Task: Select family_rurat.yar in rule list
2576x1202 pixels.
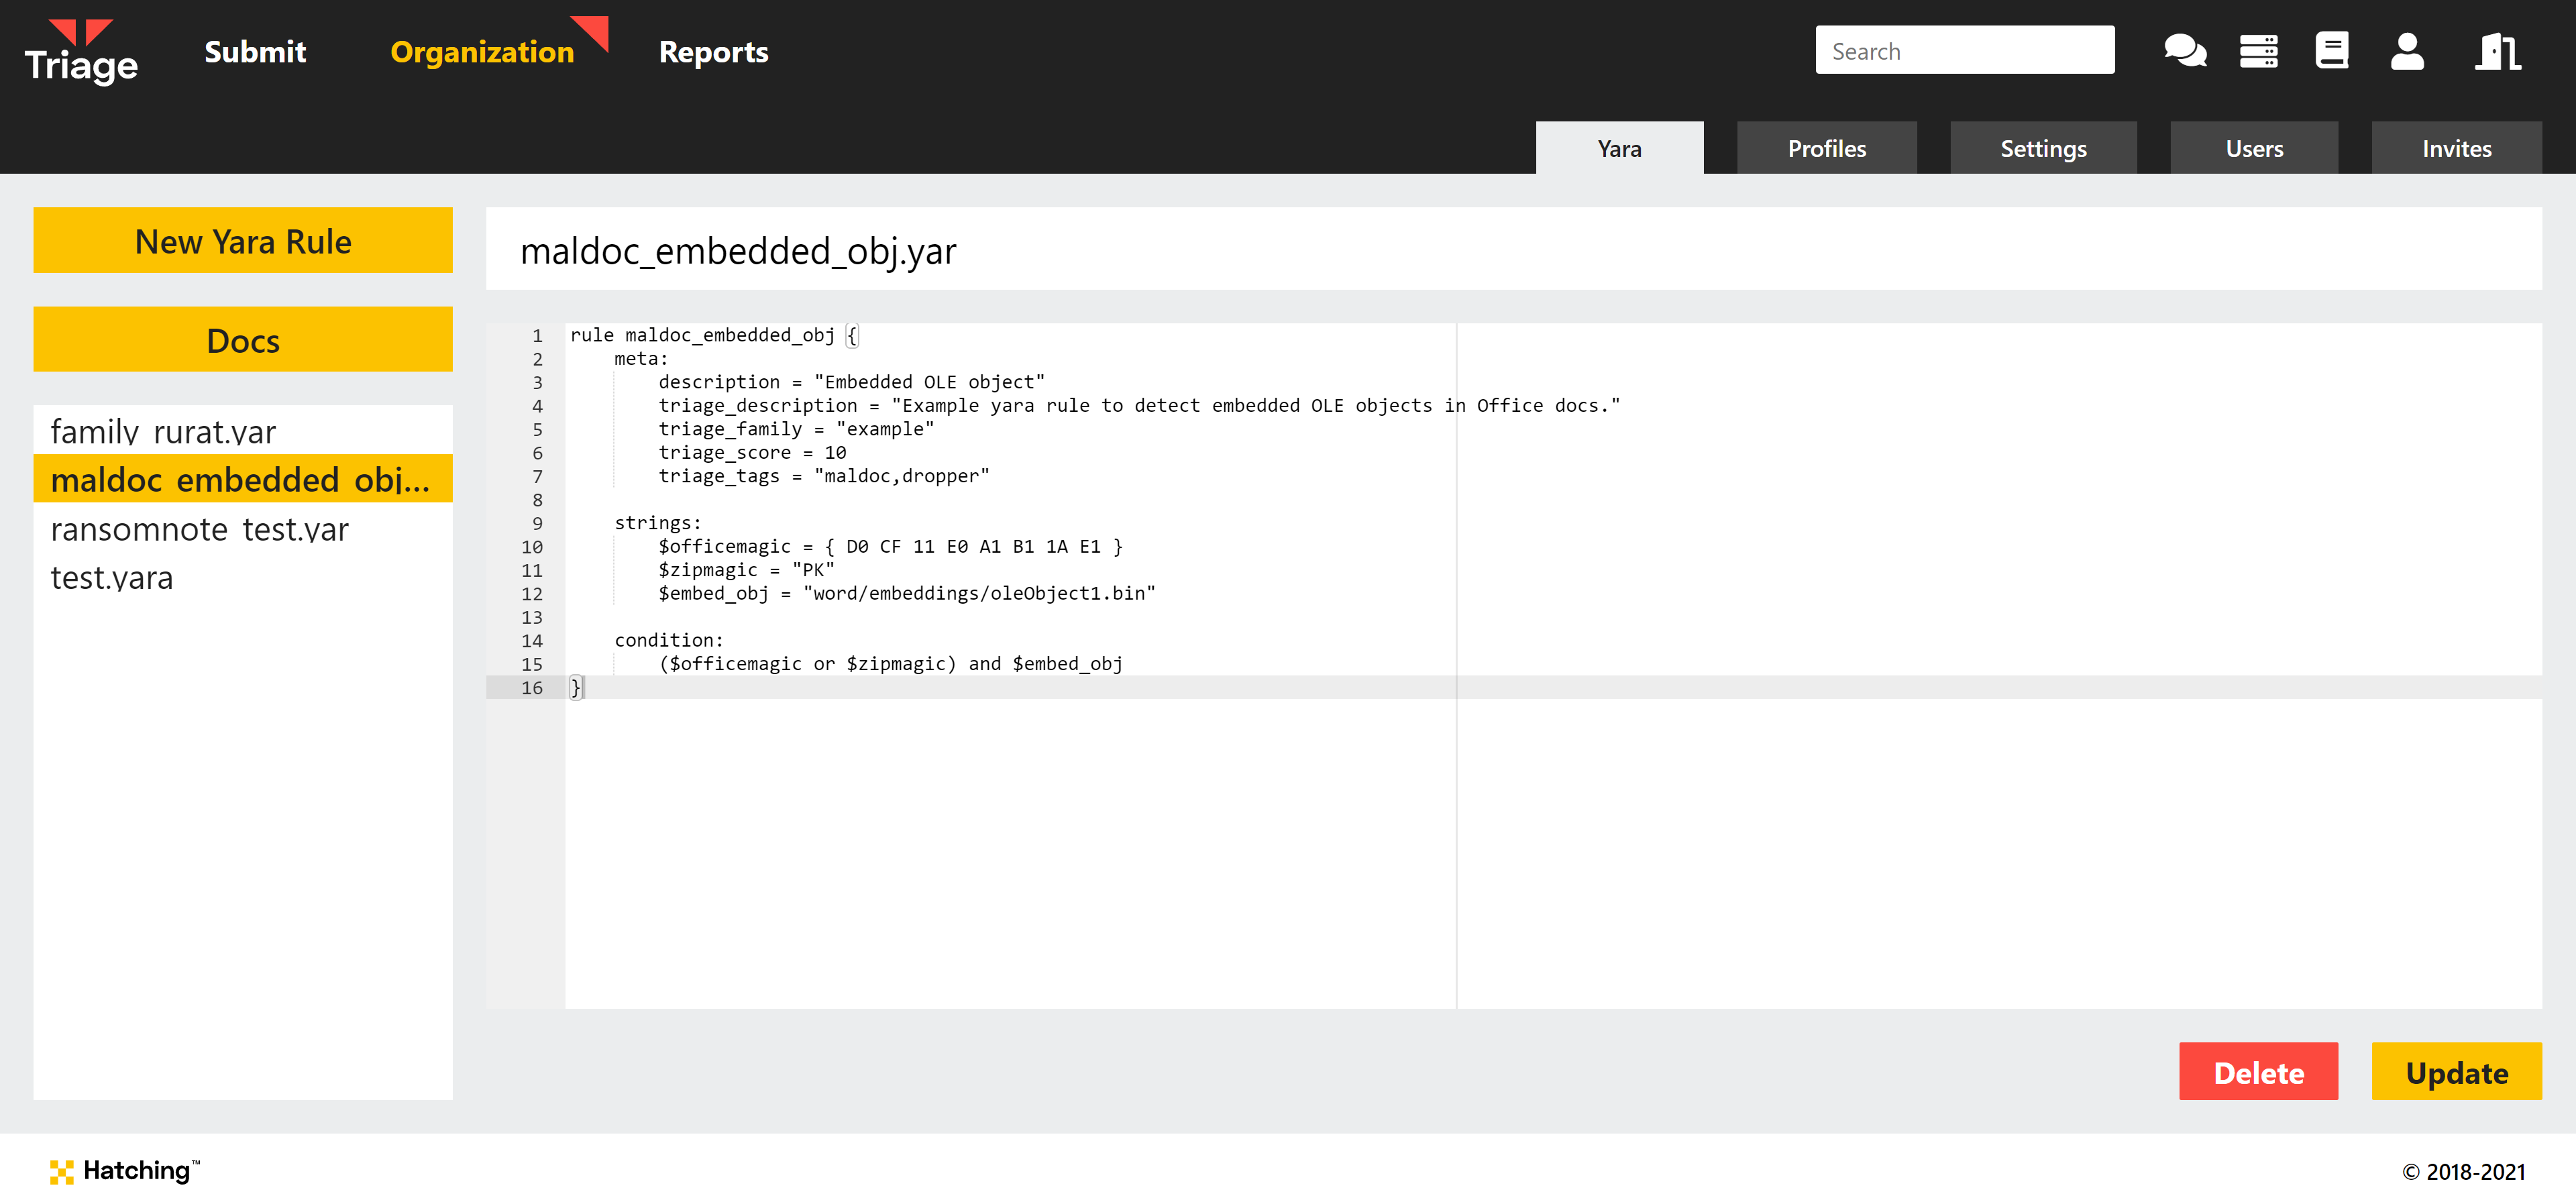Action: [243, 431]
